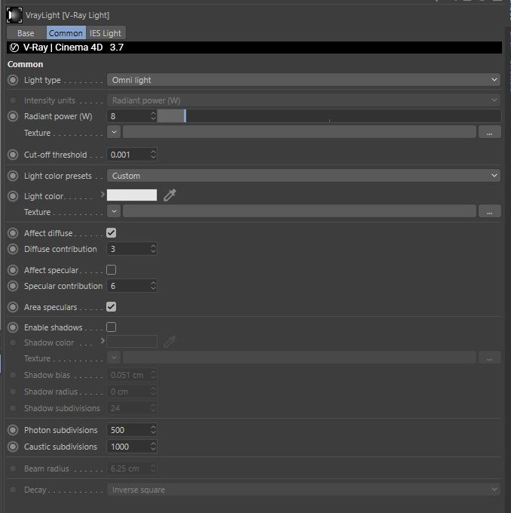
Task: Click the VrayLight object icon
Action: 14,15
